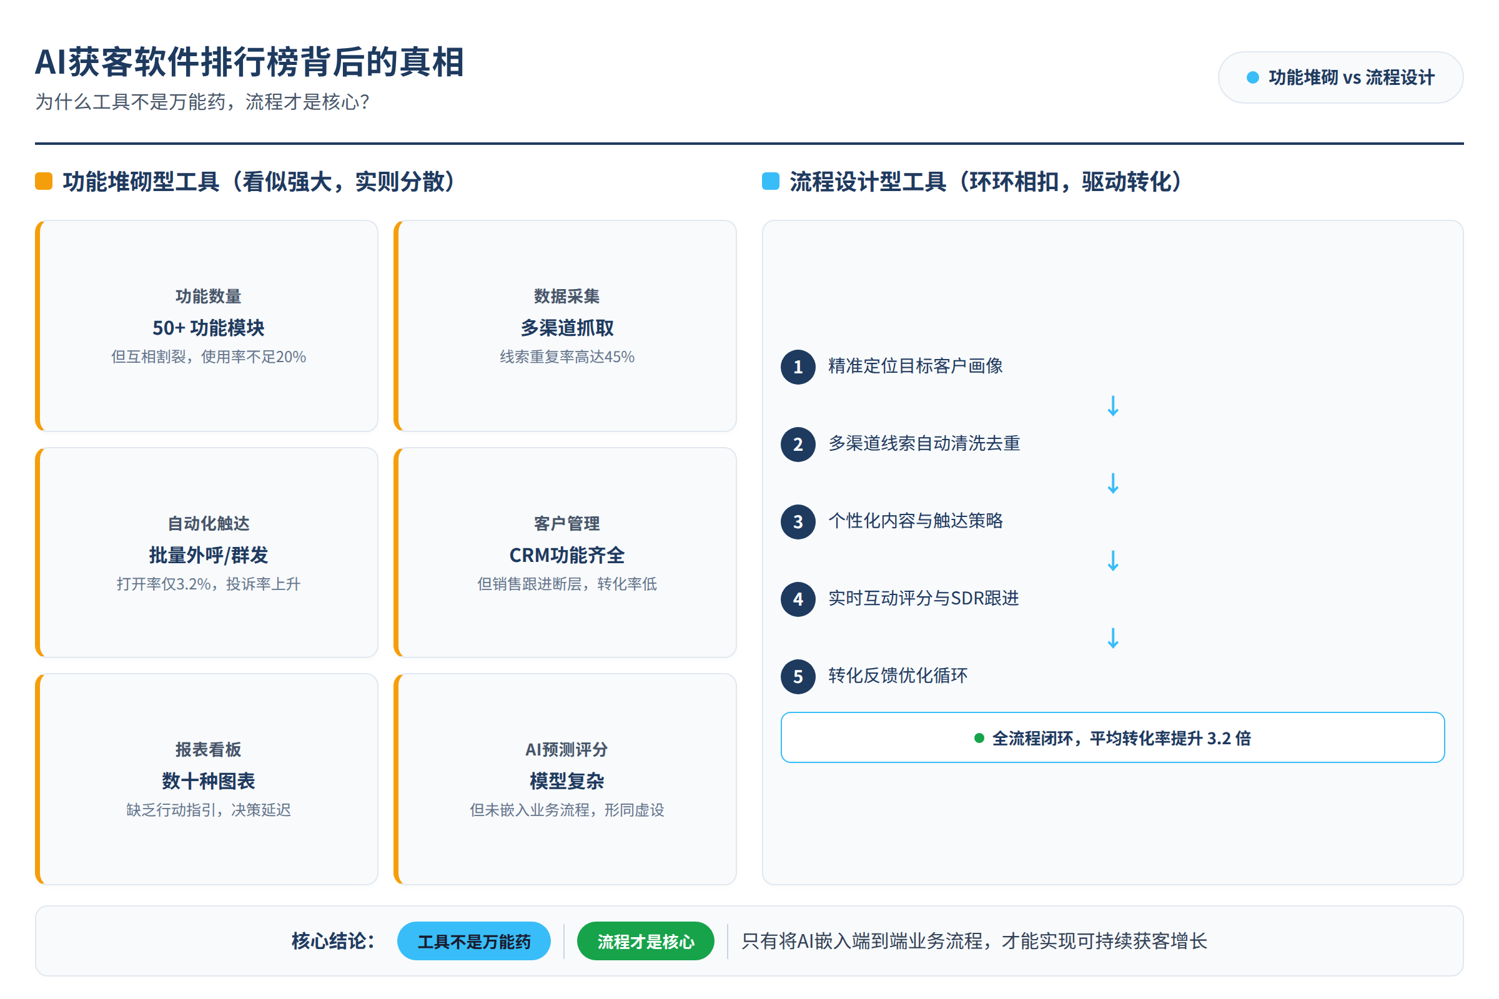Click the text 但互相割裂，使用率不足20%
The image size is (1499, 999).
[209, 357]
